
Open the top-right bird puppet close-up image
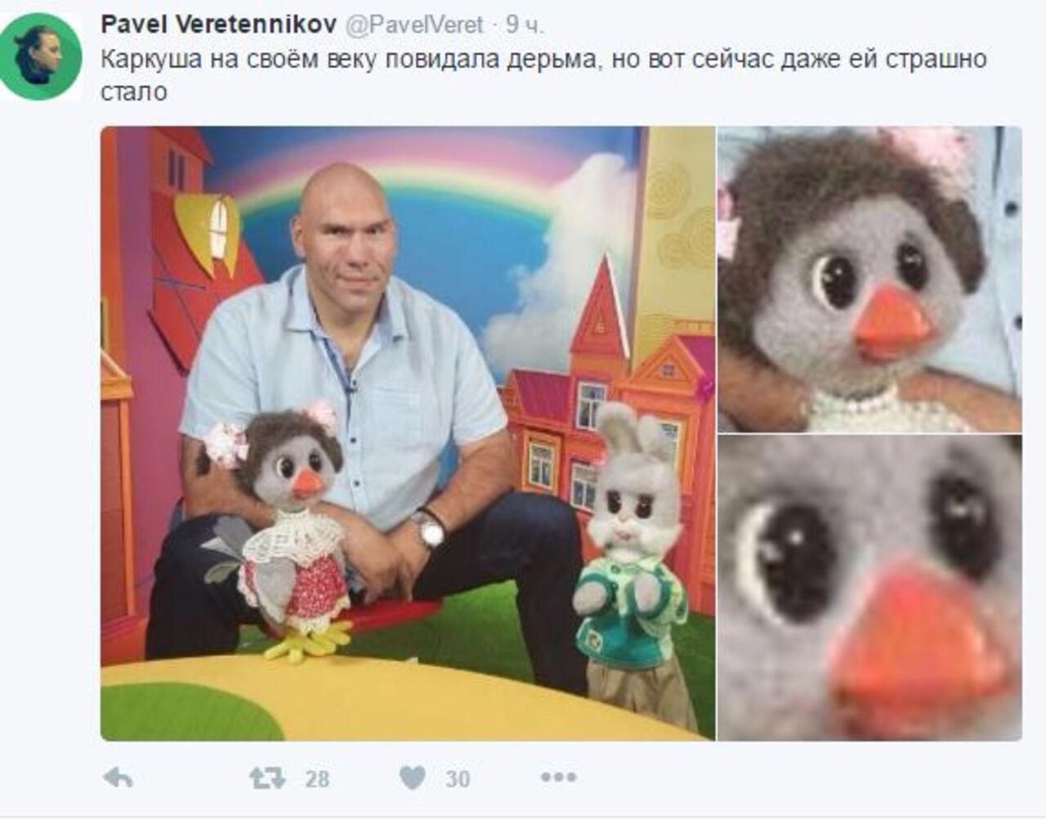869,279
